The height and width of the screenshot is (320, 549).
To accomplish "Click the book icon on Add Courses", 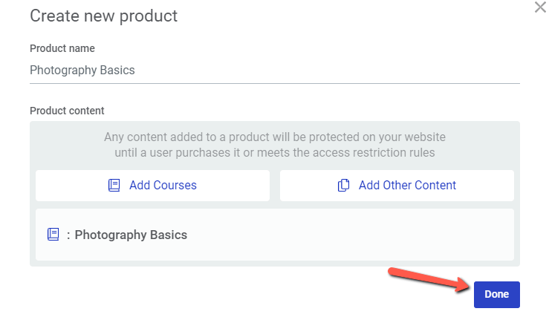I will [x=114, y=185].
